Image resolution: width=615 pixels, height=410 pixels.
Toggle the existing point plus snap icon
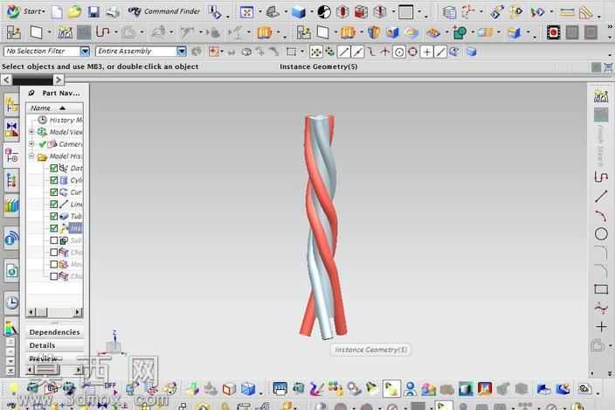426,52
